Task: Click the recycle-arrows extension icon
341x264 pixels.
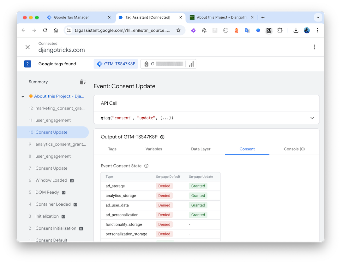Action: coord(204,30)
